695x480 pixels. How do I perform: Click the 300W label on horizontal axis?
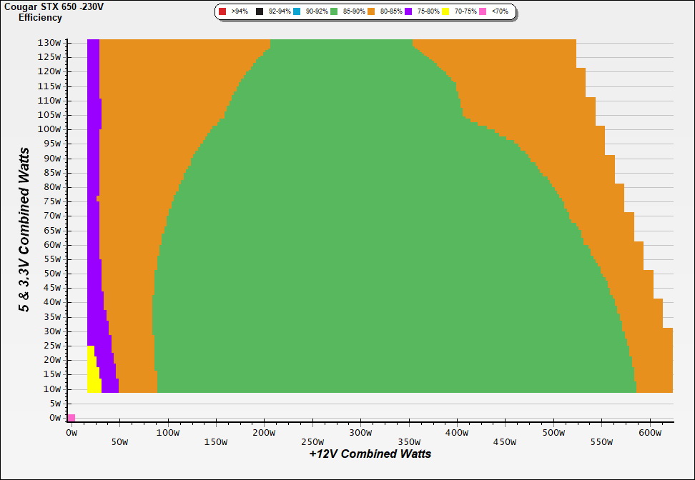(x=360, y=433)
